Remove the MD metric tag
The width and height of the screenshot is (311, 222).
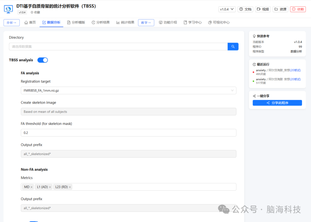coord(32,187)
